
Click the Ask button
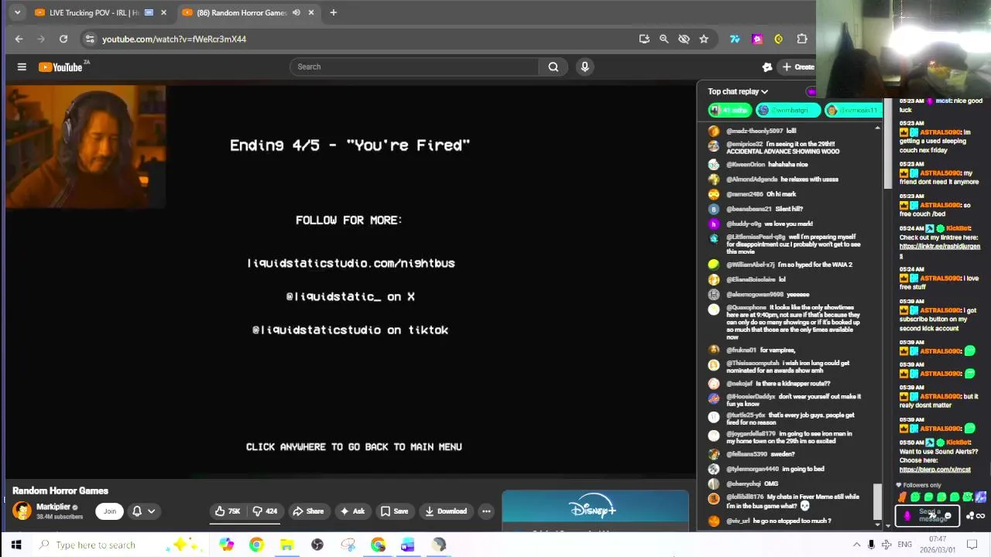352,511
